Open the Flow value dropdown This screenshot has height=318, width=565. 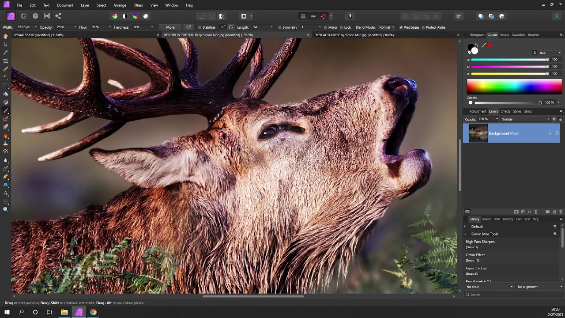tap(110, 27)
